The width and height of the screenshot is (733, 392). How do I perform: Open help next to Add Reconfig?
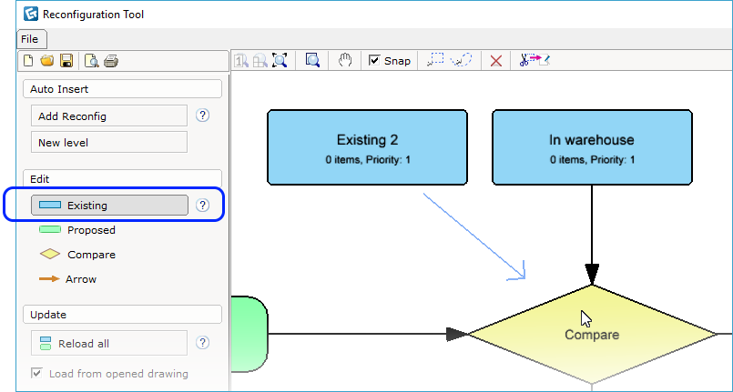point(202,116)
